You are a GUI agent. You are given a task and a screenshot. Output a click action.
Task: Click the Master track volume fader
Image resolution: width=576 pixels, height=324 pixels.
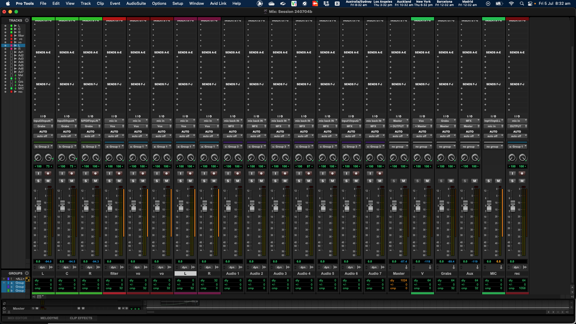click(x=394, y=206)
